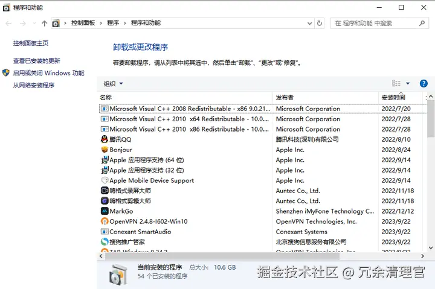
Task: Click the shield icon beside Windows 功能
Action: [6, 73]
